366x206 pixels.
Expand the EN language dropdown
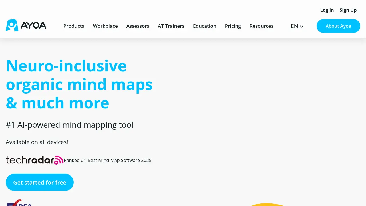click(297, 26)
